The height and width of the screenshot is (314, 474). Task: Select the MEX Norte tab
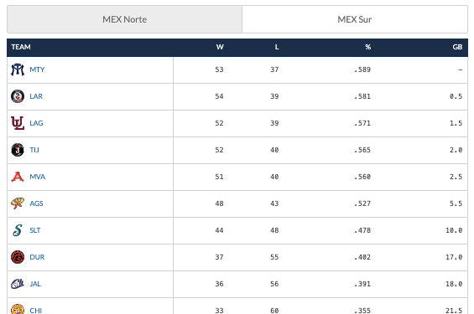point(124,19)
